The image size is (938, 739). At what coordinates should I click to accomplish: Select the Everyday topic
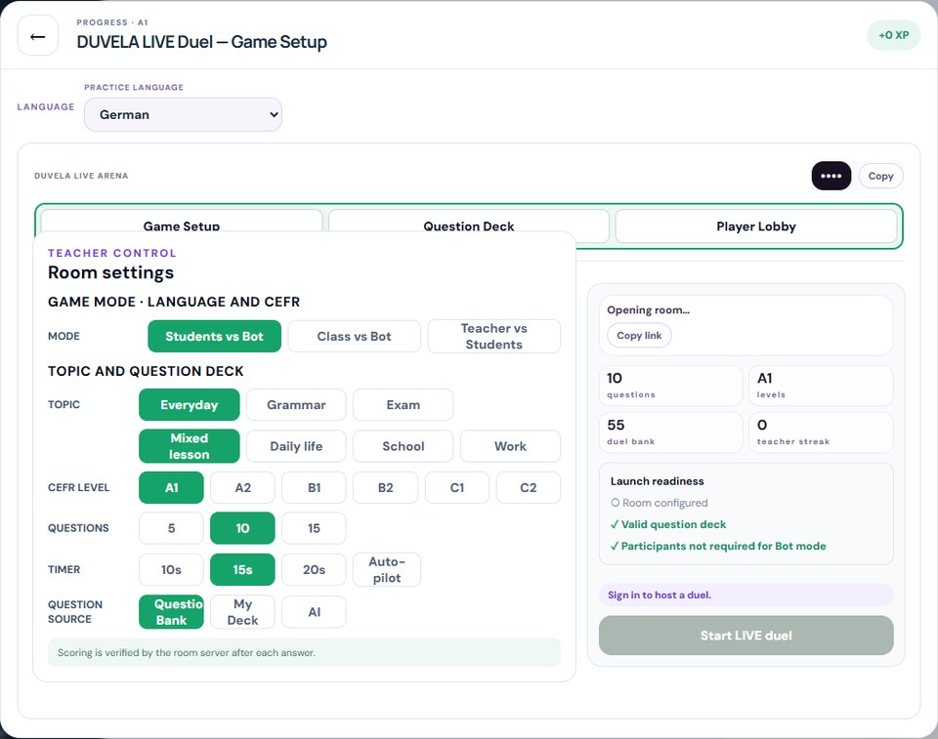click(x=189, y=405)
